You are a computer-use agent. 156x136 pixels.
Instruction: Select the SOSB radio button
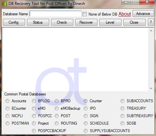122,123
